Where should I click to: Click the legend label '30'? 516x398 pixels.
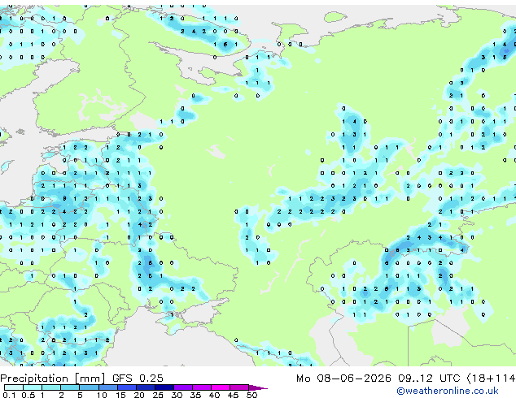point(177,395)
